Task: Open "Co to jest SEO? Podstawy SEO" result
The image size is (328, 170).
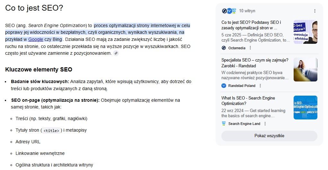Action: click(x=251, y=25)
